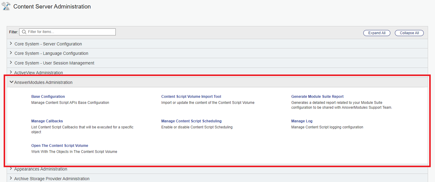Open the Manage Log configuration page

[x=302, y=121]
